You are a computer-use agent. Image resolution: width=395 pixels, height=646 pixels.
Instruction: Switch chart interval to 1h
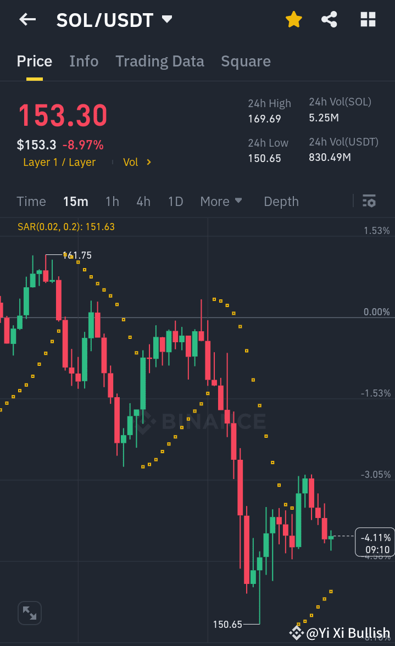112,201
